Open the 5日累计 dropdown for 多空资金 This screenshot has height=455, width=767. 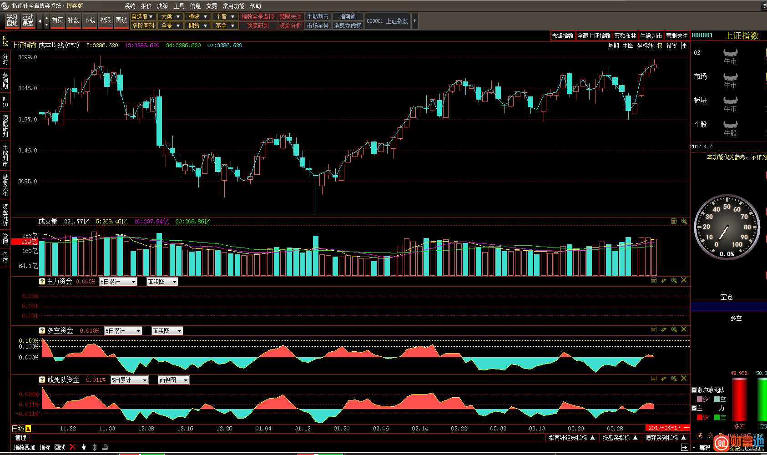123,331
